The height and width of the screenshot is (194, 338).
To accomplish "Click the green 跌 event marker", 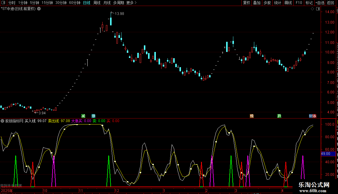I will (x=279, y=116).
